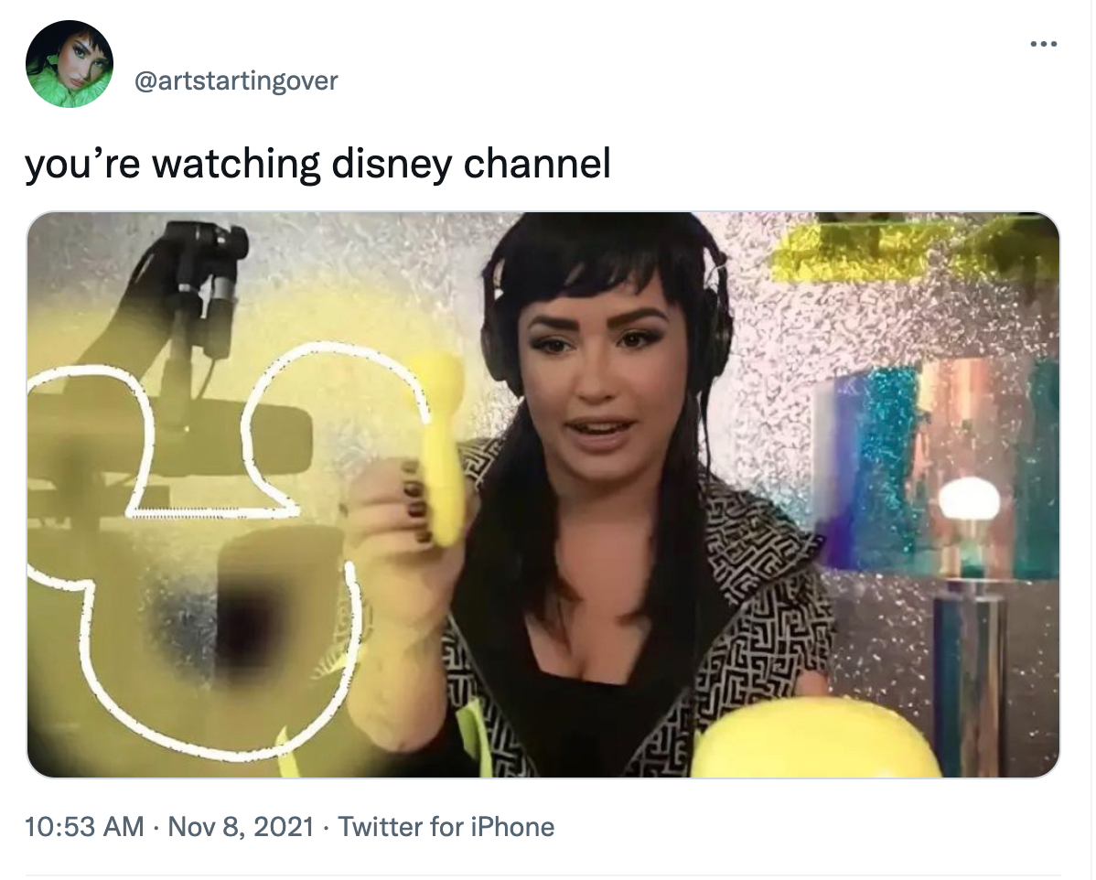Open the attached tweet image
1096x880 pixels.
pyautogui.click(x=543, y=496)
